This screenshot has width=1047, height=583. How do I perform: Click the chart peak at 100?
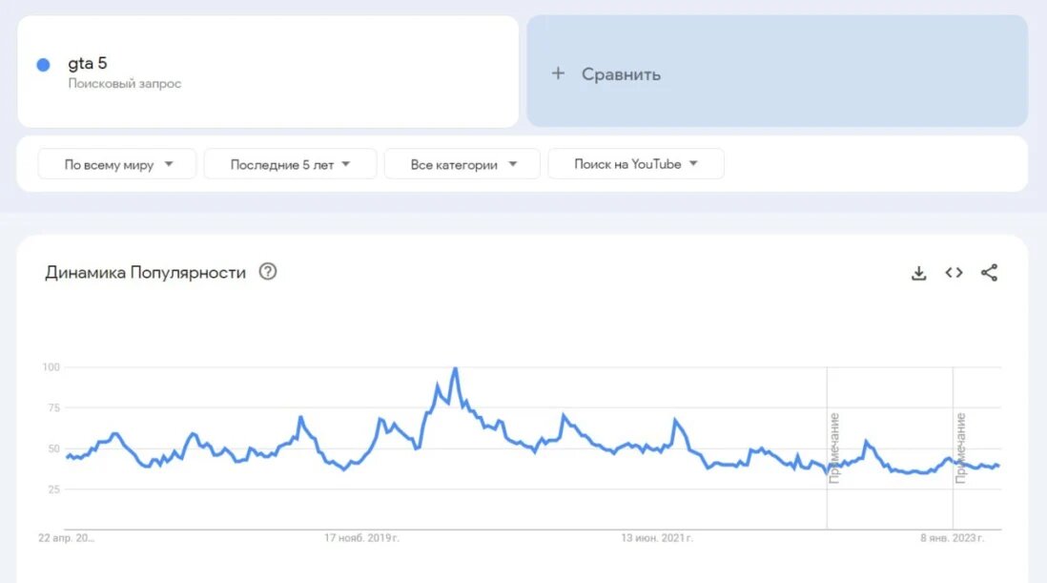[x=456, y=368]
